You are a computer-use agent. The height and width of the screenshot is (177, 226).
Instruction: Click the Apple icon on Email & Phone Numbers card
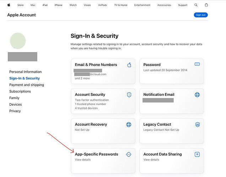(129, 65)
